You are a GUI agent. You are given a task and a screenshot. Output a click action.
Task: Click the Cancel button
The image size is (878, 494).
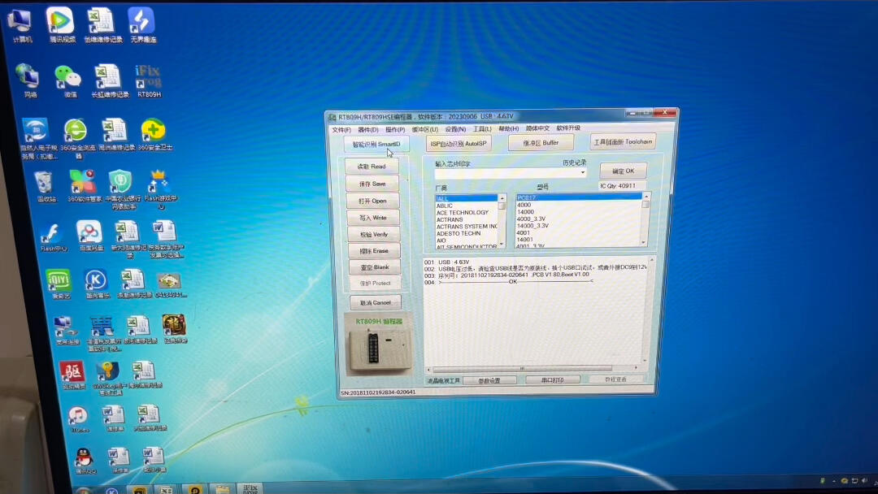(x=376, y=303)
